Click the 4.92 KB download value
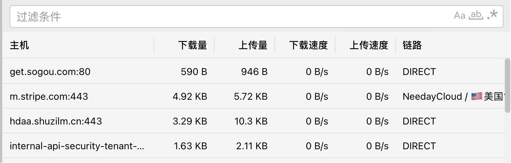 [x=190, y=97]
